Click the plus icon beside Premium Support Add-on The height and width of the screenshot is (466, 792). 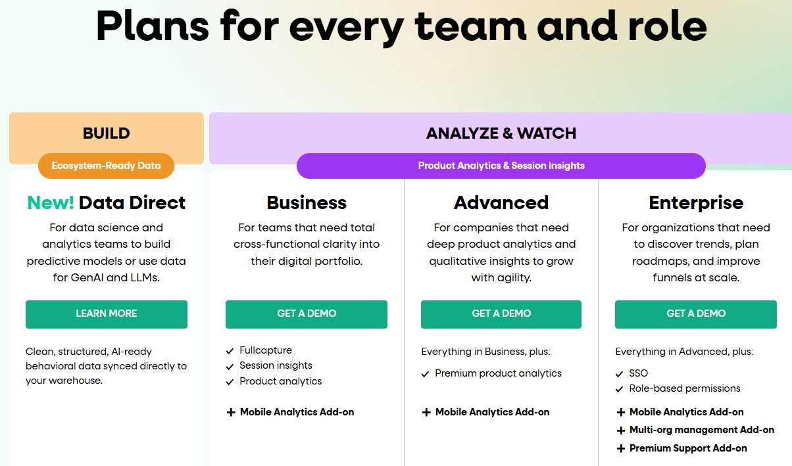pos(621,448)
